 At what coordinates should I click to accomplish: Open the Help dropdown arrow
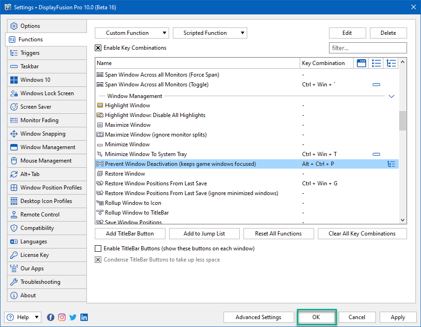pos(37,317)
